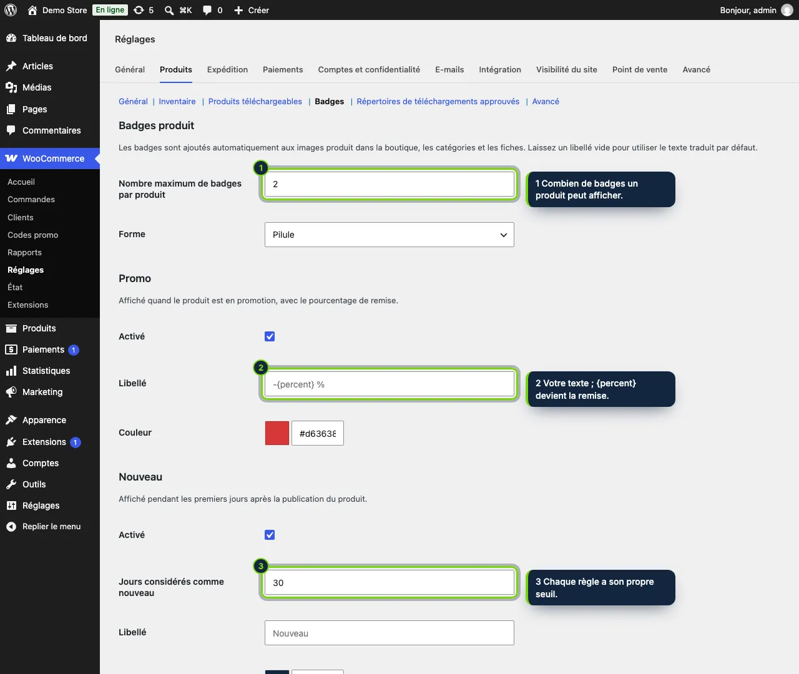Open Produits téléchargeables subsection link
This screenshot has height=674, width=799.
[255, 101]
